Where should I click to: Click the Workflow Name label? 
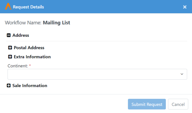click(23, 23)
